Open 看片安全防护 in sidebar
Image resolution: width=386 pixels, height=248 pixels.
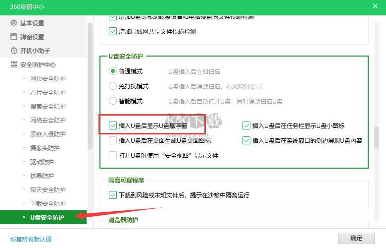click(48, 92)
